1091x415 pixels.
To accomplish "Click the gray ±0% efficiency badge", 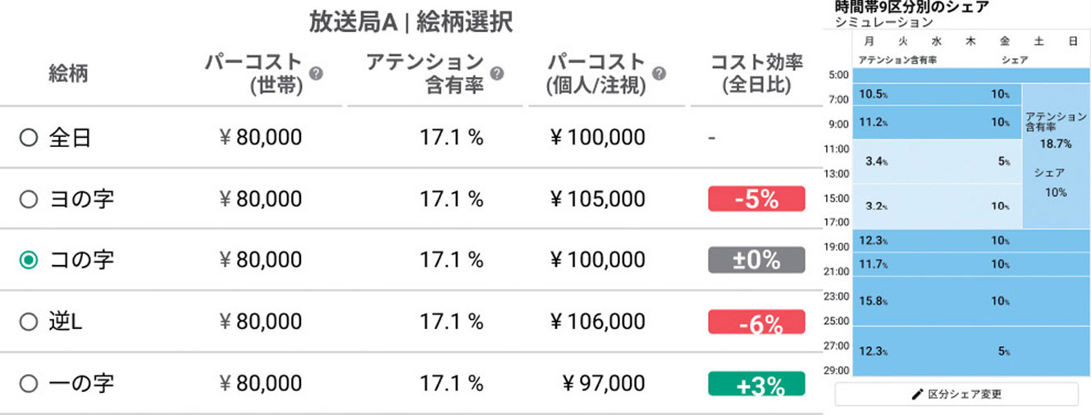I will [756, 260].
